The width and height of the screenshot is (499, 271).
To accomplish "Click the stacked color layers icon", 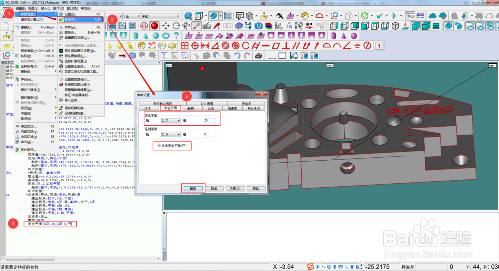I will (269, 26).
